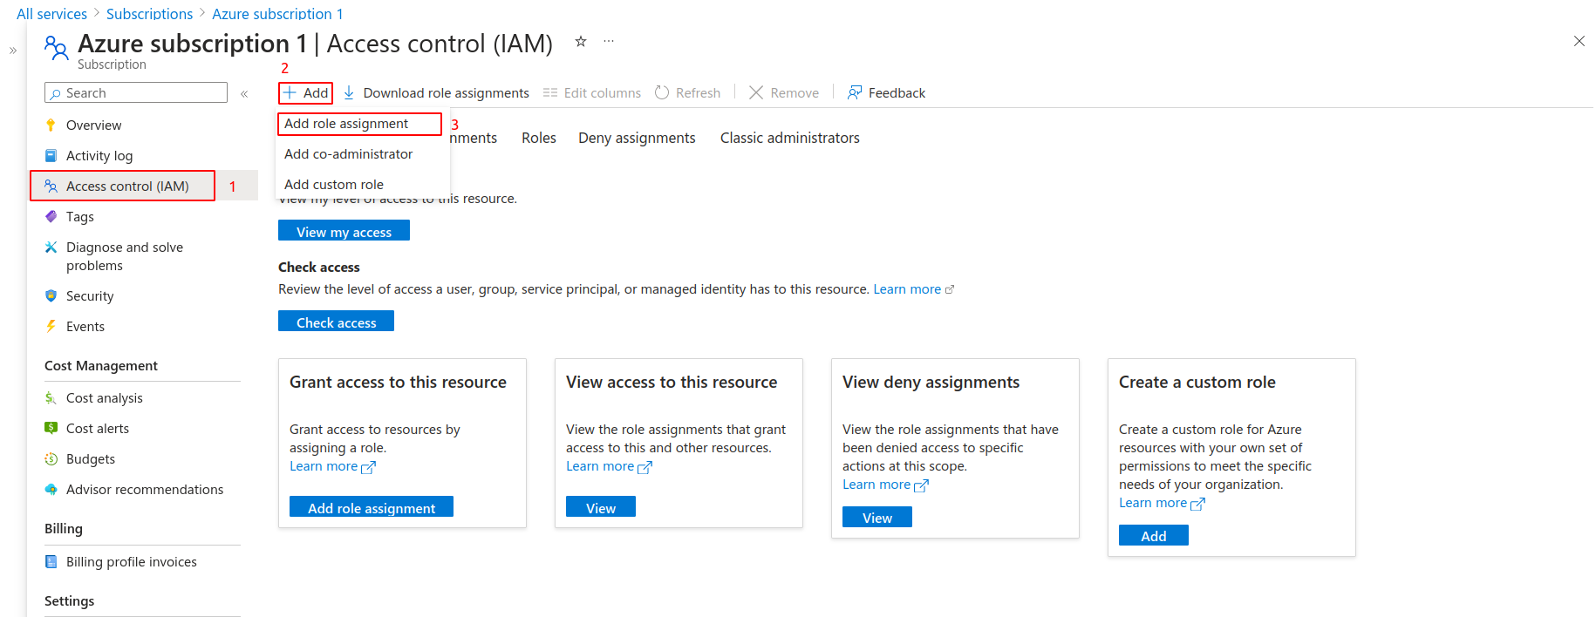This screenshot has height=617, width=1596.
Task: Switch to the Classic administrators tab
Action: coord(790,138)
